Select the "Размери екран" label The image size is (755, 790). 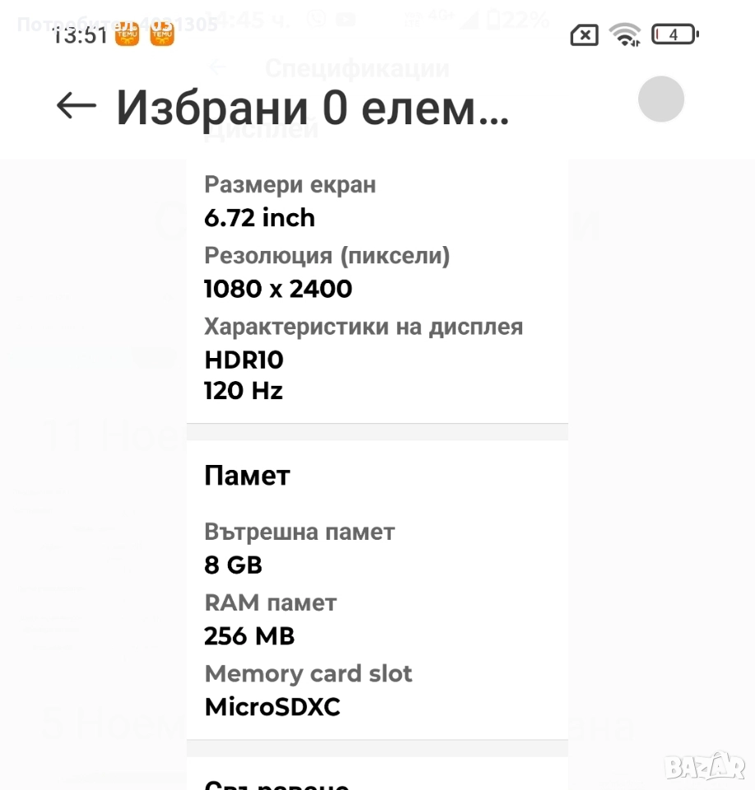tap(289, 185)
